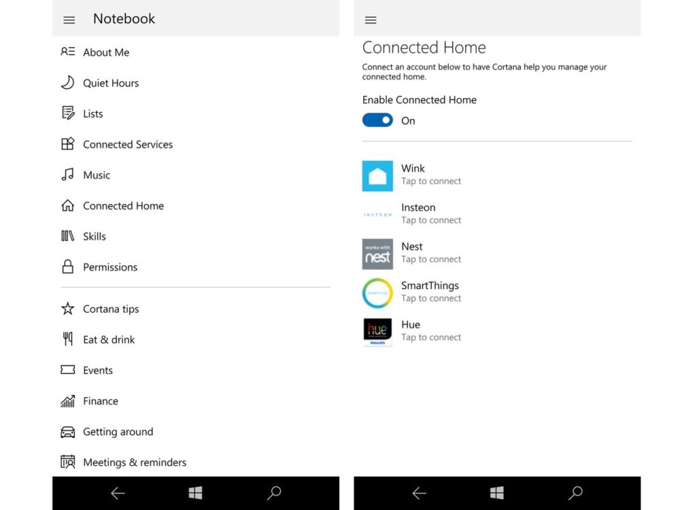The width and height of the screenshot is (680, 510).
Task: Select the Permissions lock icon
Action: (68, 267)
